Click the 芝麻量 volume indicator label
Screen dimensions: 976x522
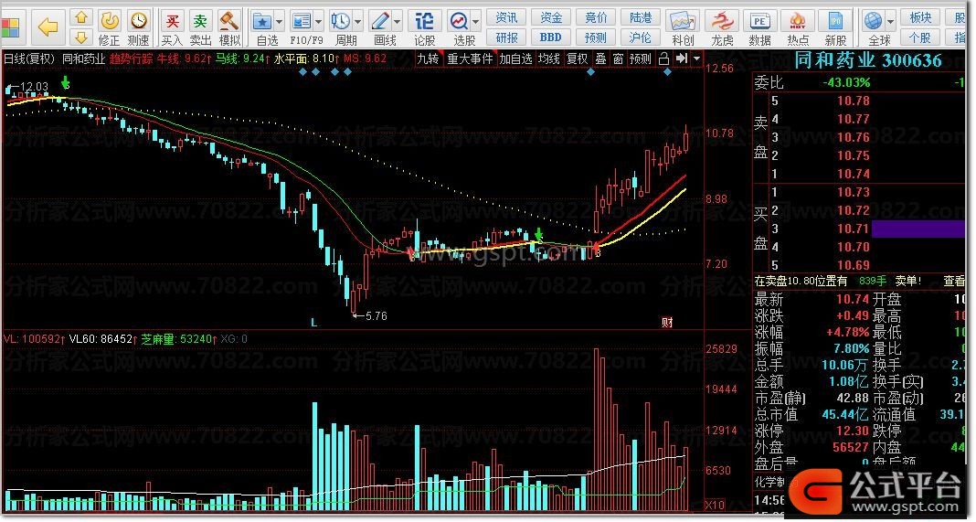[x=178, y=339]
